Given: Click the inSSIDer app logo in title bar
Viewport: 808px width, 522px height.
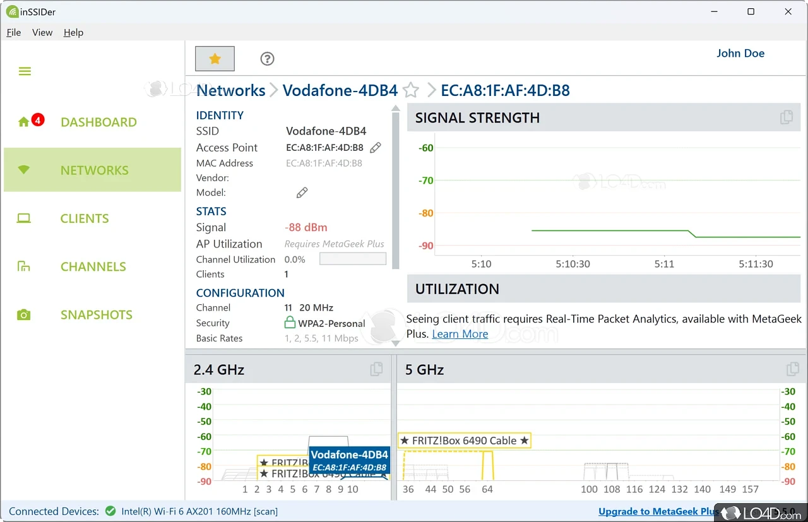Looking at the screenshot, I should 11,11.
